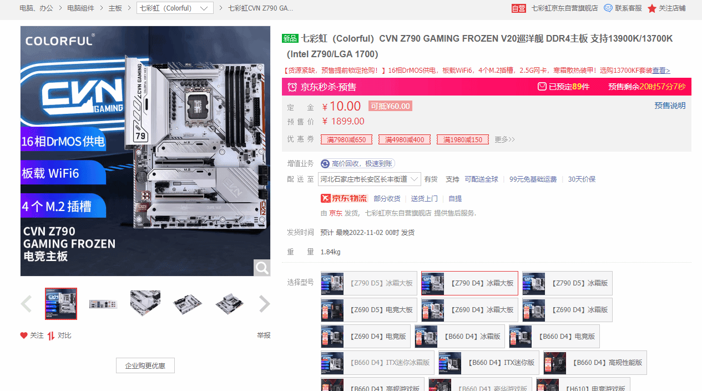Image resolution: width=702 pixels, height=391 pixels.
Task: Click the 查看> link in promo text
Action: 661,71
